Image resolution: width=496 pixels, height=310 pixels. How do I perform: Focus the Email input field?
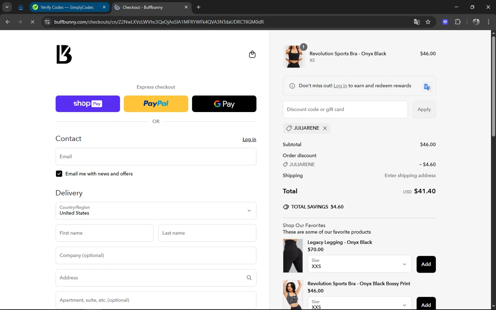point(156,157)
